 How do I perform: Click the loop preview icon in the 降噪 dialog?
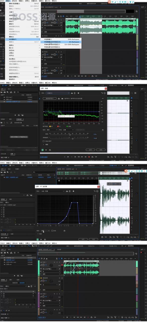[x=50, y=150]
